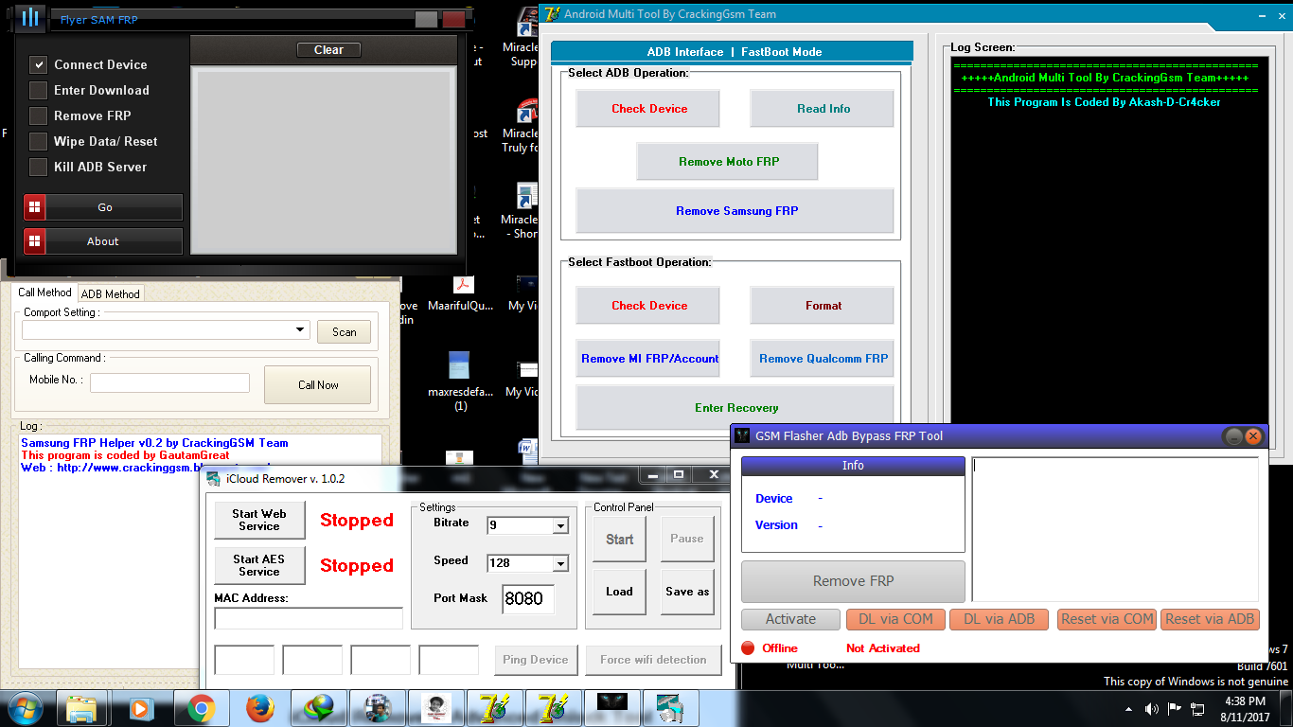
Task: Click DL via ADB button
Action: [1000, 619]
